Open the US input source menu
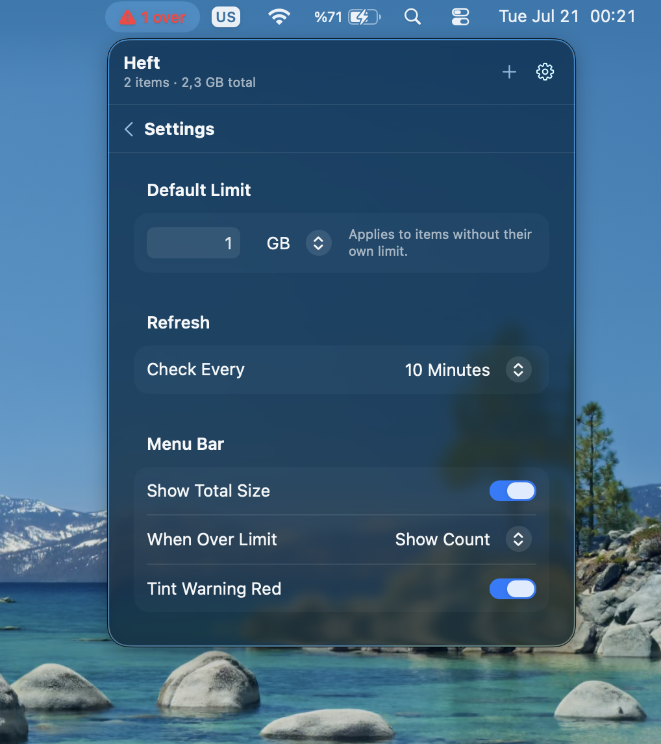661x744 pixels. point(225,17)
